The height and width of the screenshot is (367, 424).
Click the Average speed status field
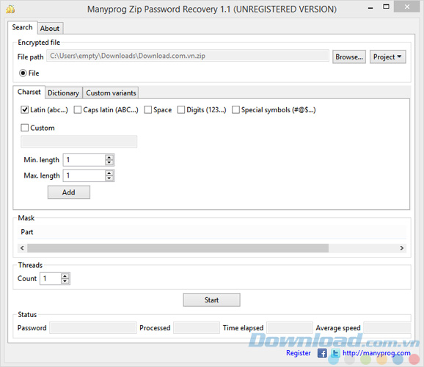(387, 328)
